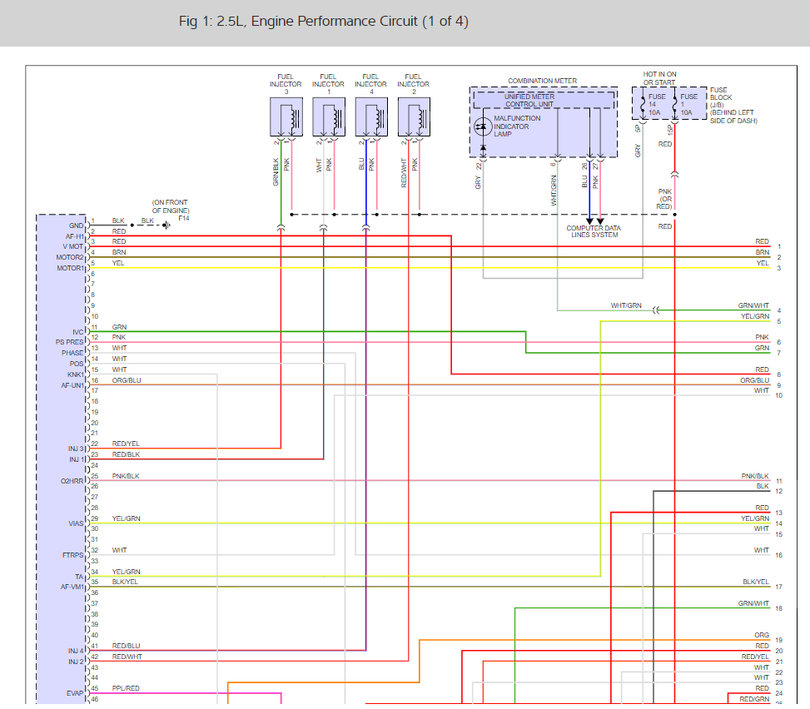
Task: Click the F14 ground symbol
Action: (x=166, y=226)
